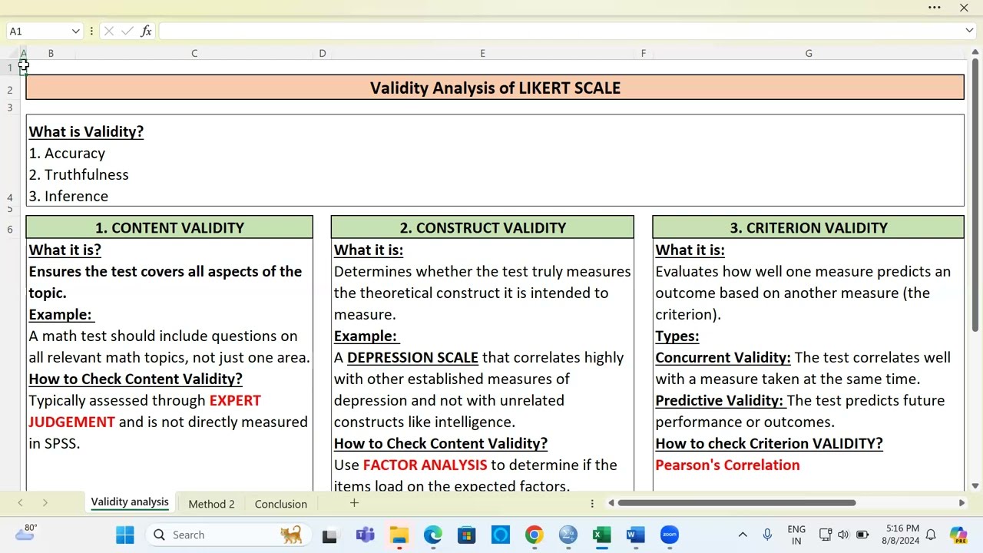983x553 pixels.
Task: Go to previous sheet tab arrow
Action: (20, 503)
